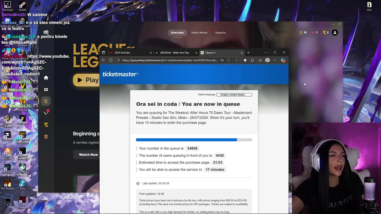Open Riot client profile avatar icon
Viewport: 381px width, 214px height.
pos(335,33)
